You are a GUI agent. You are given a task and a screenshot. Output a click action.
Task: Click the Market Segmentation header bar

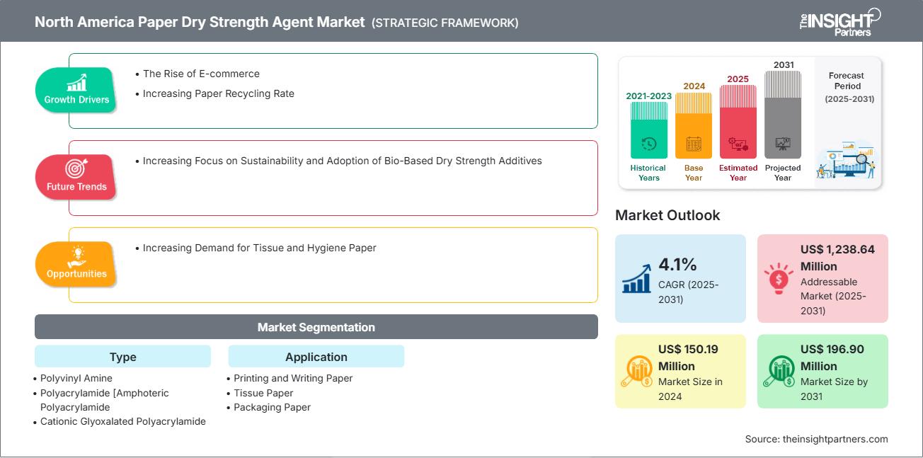coord(316,327)
